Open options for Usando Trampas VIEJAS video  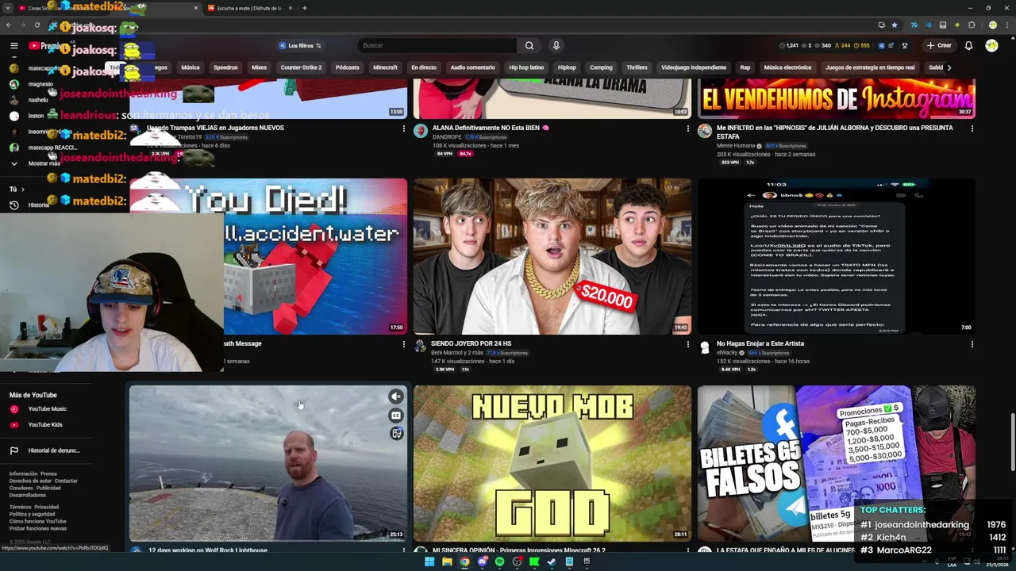(403, 128)
